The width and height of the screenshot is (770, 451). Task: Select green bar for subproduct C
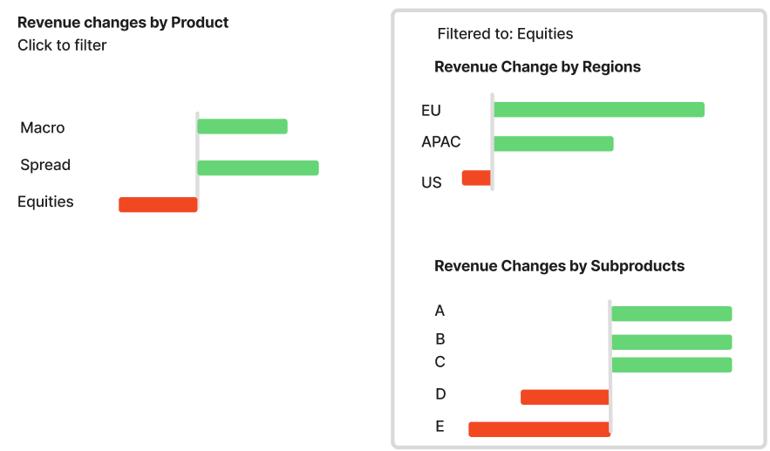[671, 365]
